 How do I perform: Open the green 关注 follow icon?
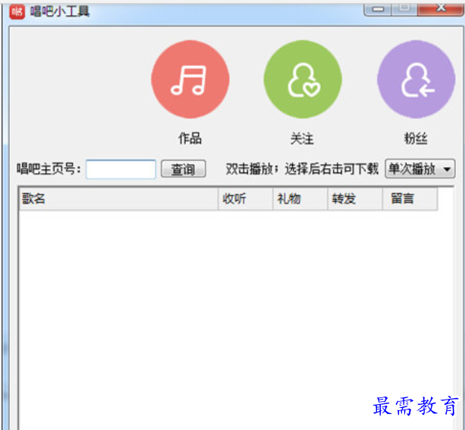coord(303,79)
